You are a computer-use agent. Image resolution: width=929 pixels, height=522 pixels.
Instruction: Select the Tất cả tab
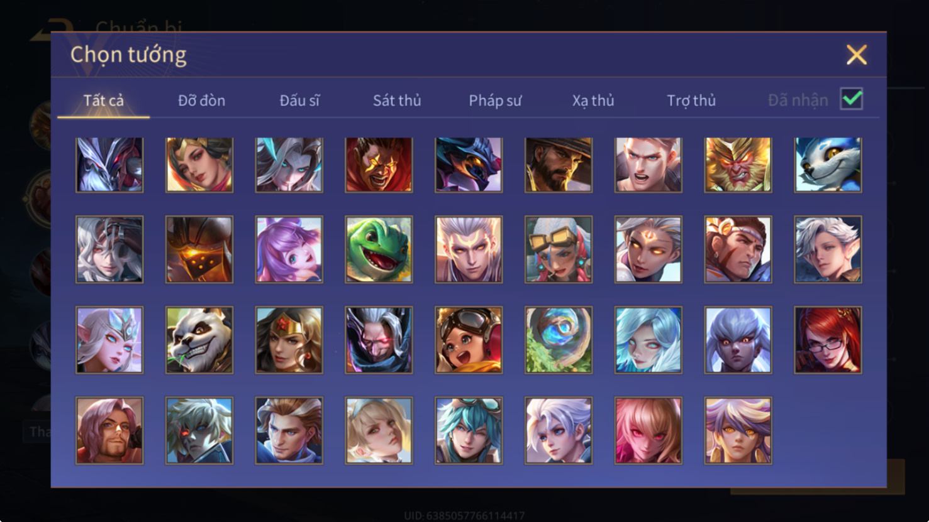click(x=104, y=101)
